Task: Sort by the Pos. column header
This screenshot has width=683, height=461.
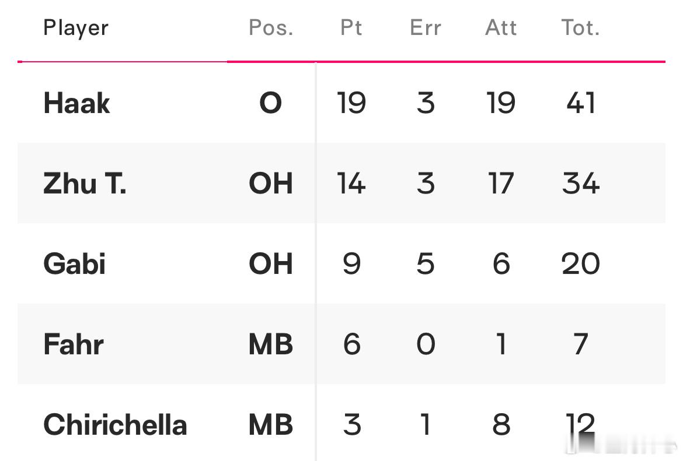Action: click(x=270, y=28)
